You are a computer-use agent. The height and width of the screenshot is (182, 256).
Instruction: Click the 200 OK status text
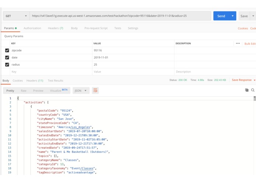pos(183,80)
